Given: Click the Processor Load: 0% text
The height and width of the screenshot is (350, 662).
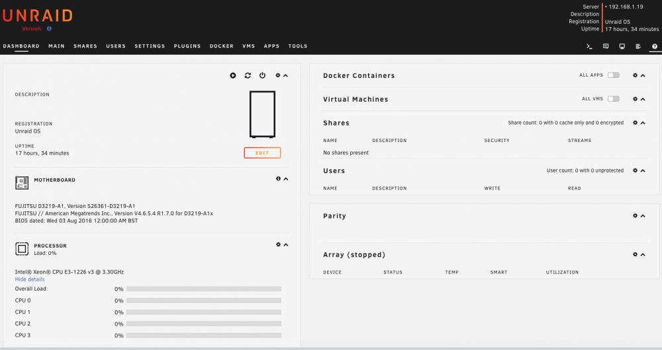Looking at the screenshot, I should 45,253.
